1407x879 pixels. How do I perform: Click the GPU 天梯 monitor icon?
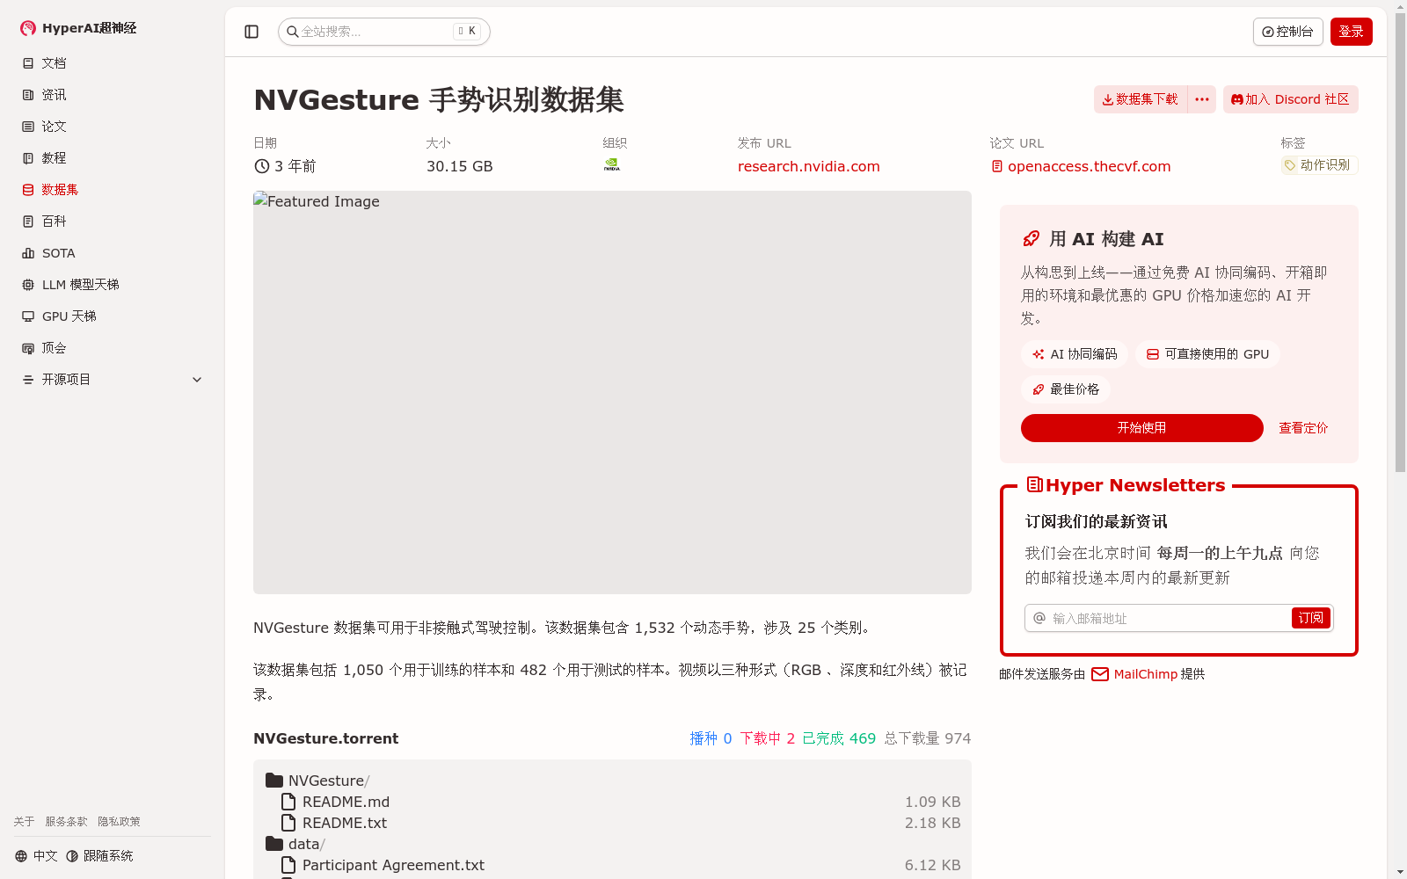28,316
